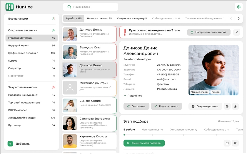Open Савинова Екатерина candidate card
Image resolution: width=247 pixels, height=154 pixels.
(89, 123)
